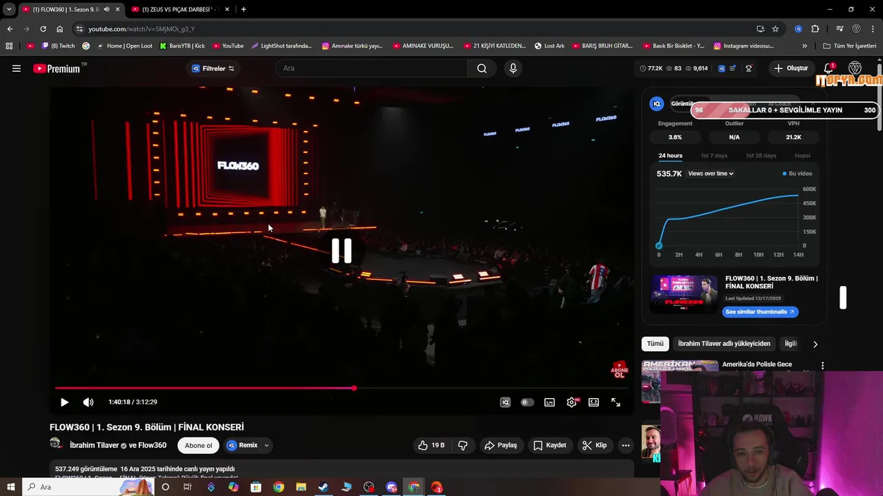Open the tab search dropdown arrow
The height and width of the screenshot is (496, 883).
tap(9, 9)
